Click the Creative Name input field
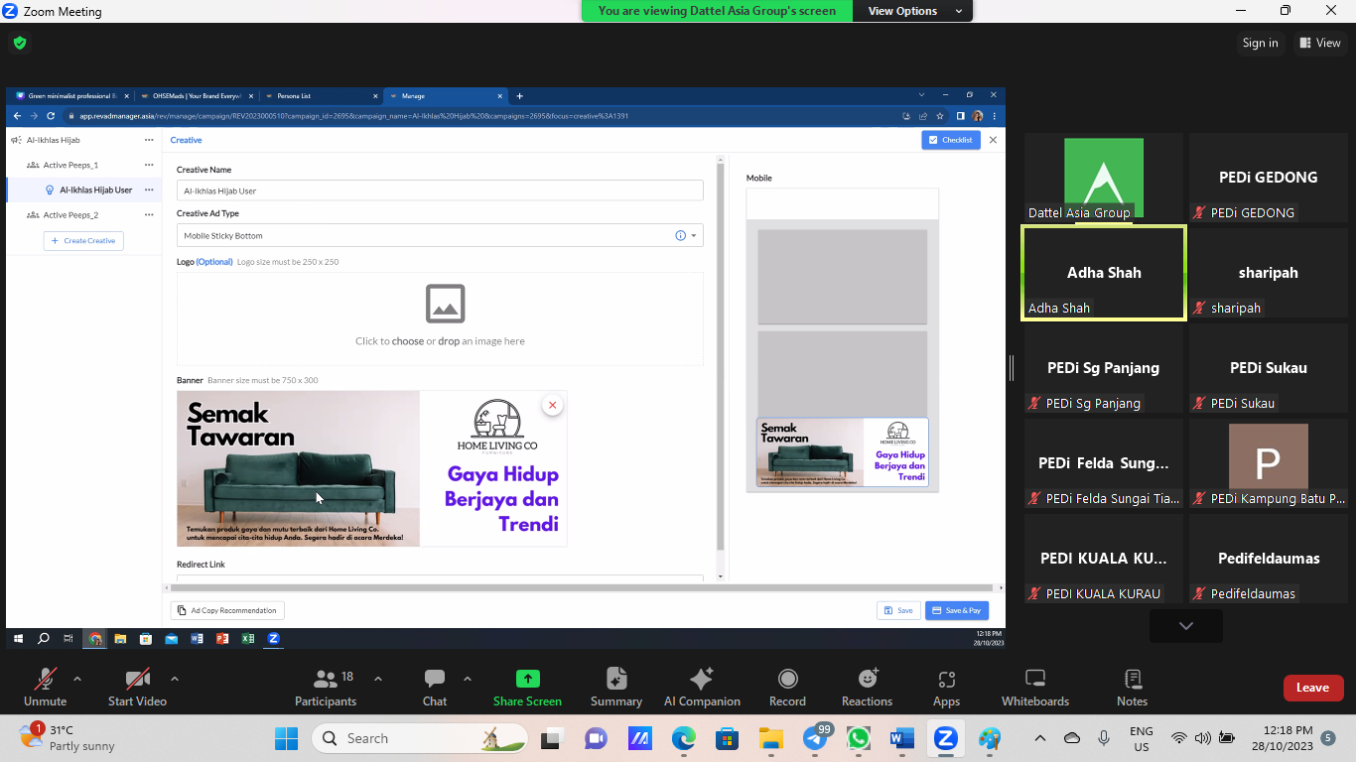Image resolution: width=1356 pixels, height=762 pixels. click(440, 190)
